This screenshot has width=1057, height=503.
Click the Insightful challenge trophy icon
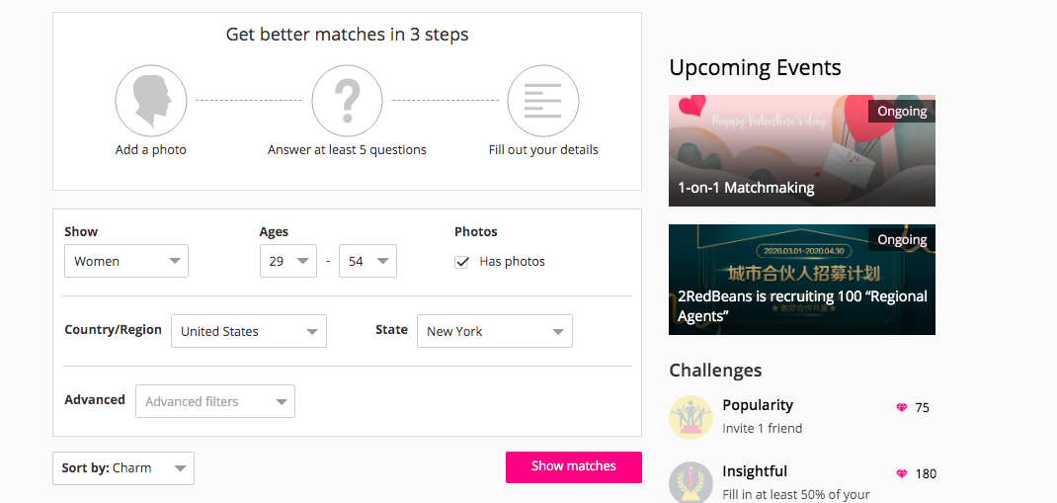(x=691, y=482)
